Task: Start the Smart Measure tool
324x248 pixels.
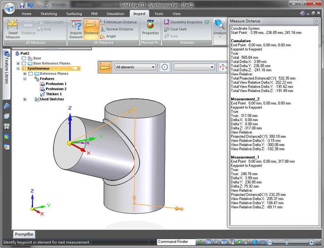Action: click(12, 29)
